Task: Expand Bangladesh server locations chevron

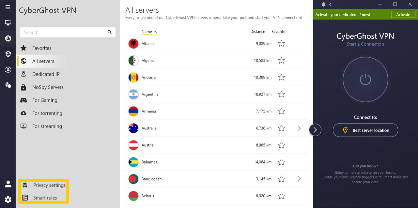Action: (299, 179)
